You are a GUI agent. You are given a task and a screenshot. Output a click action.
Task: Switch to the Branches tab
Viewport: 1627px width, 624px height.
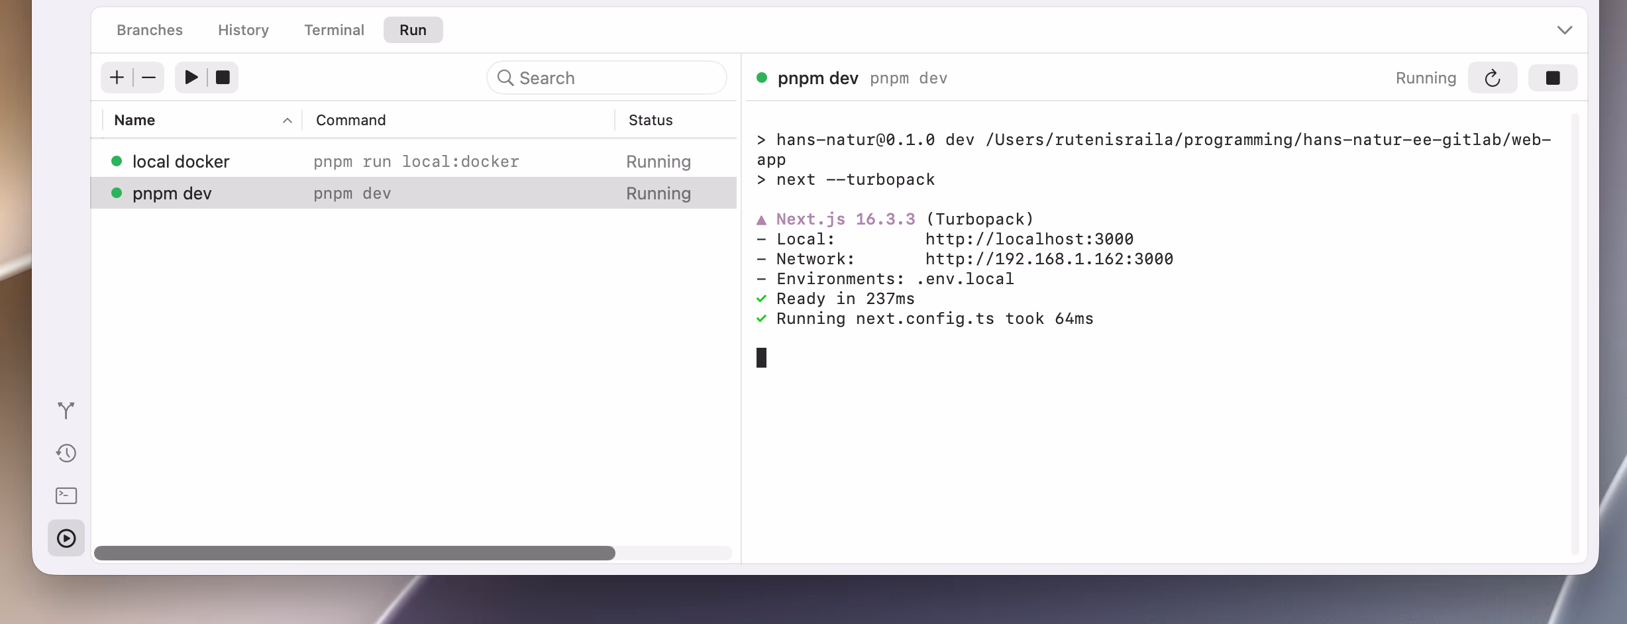pyautogui.click(x=150, y=30)
